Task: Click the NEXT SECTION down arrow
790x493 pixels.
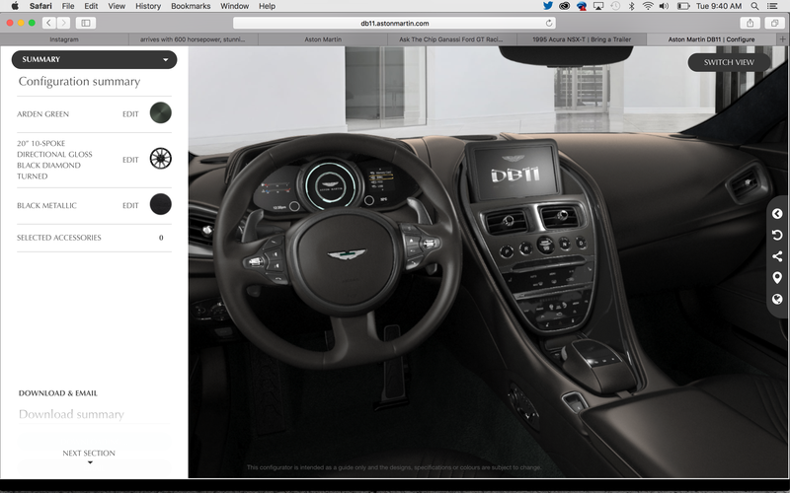Action: click(90, 462)
